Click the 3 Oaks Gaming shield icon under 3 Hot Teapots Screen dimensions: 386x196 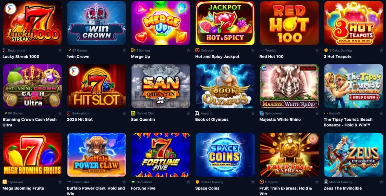326,50
